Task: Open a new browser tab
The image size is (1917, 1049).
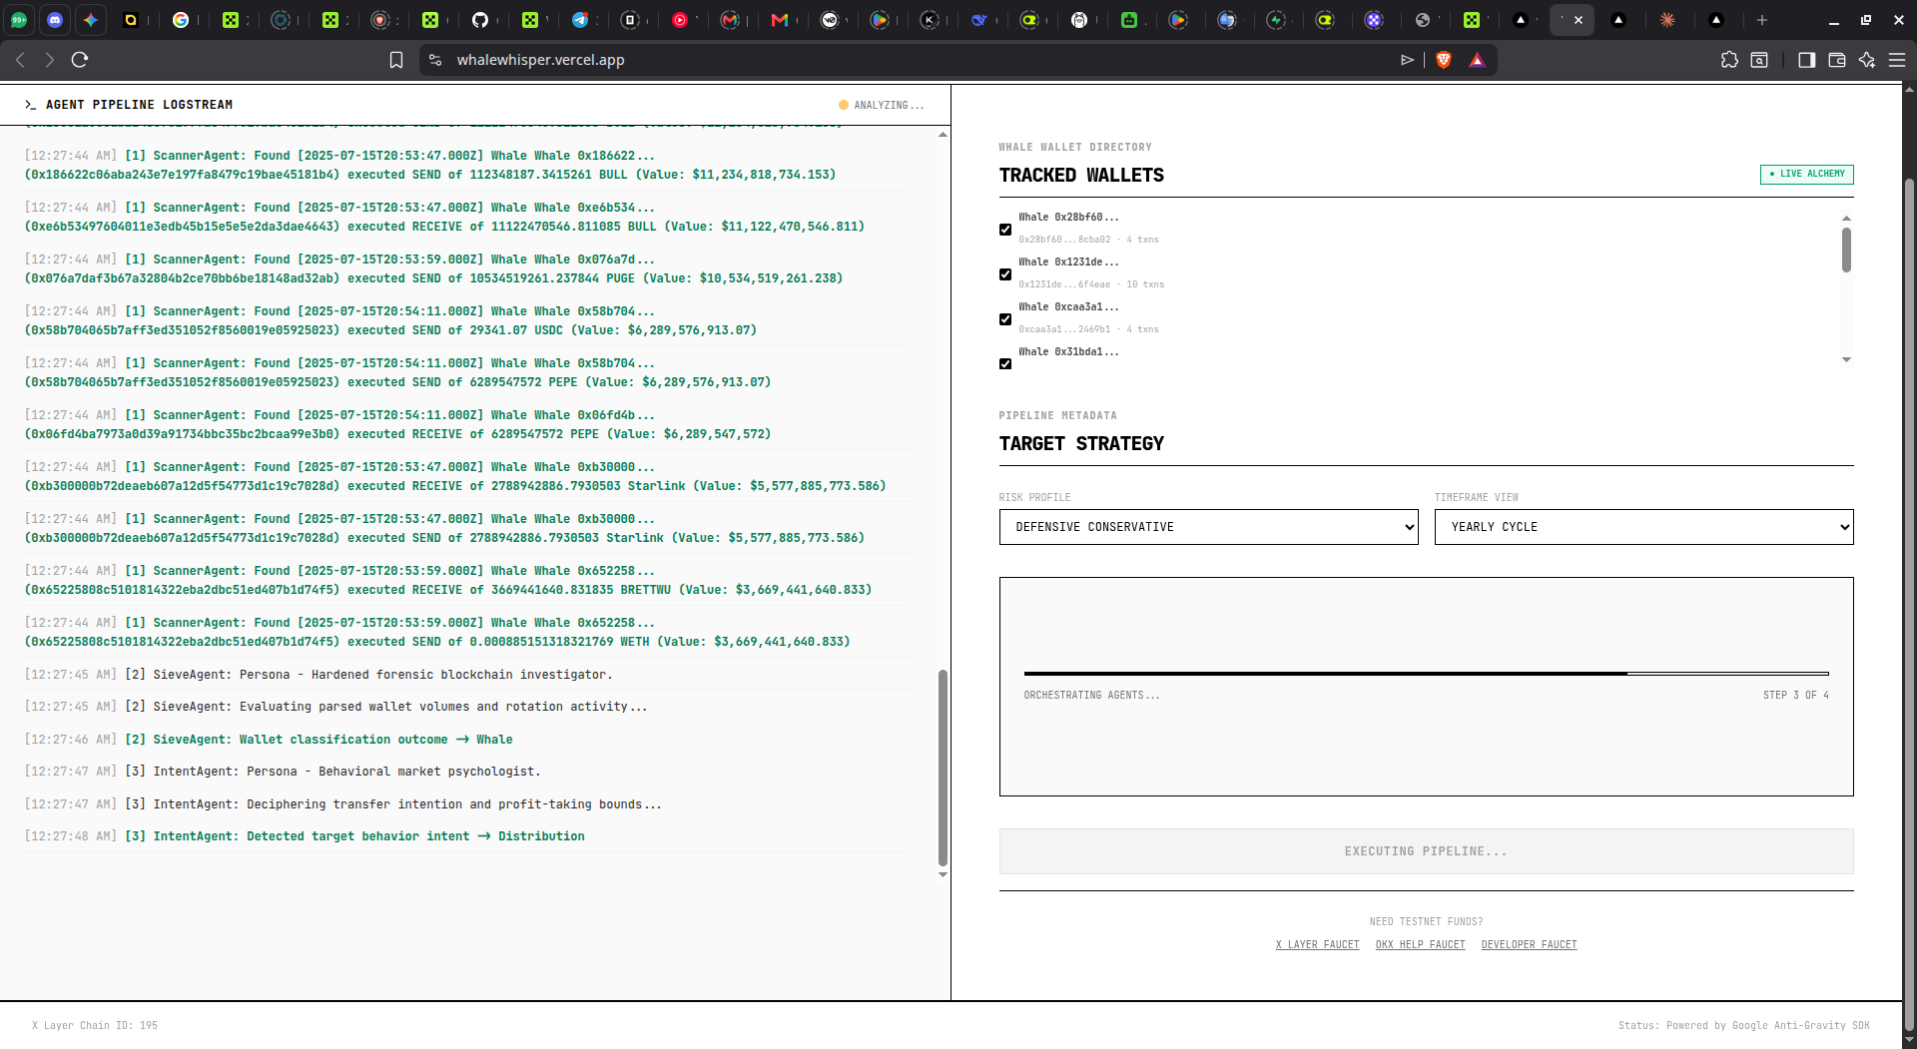Action: pyautogui.click(x=1762, y=20)
